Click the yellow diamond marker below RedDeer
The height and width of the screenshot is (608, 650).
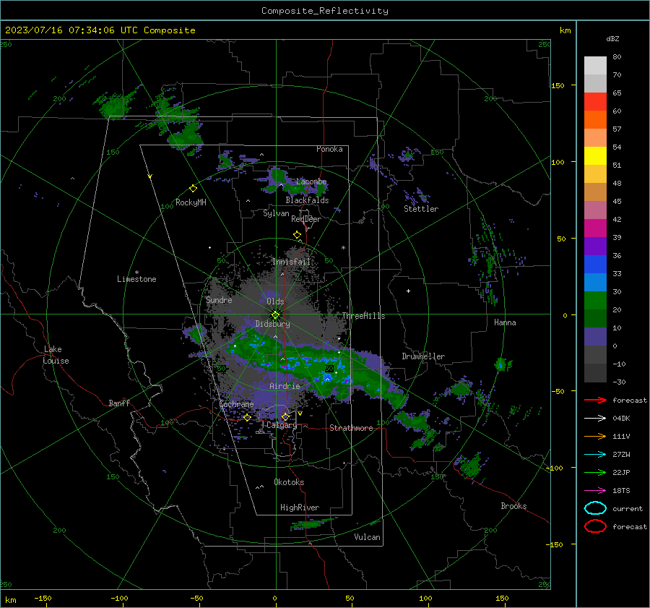(297, 235)
